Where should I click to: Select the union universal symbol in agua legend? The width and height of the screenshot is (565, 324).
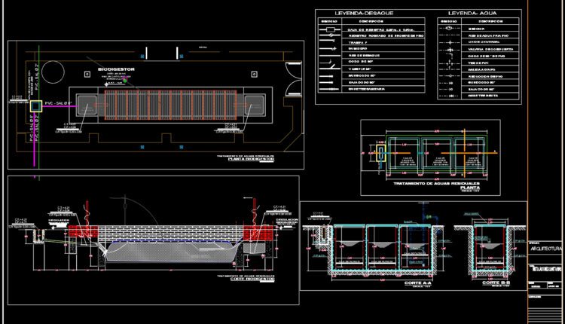[x=449, y=42]
